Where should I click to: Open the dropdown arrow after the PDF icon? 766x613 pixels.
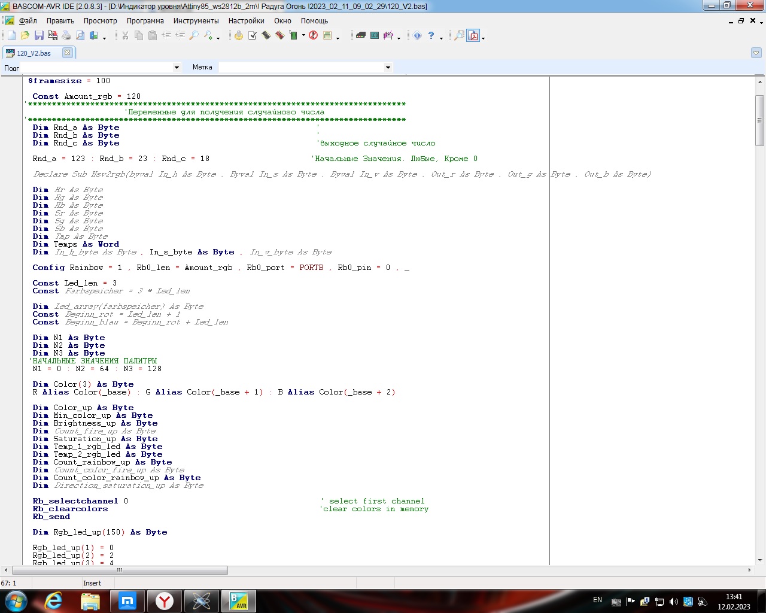click(483, 38)
